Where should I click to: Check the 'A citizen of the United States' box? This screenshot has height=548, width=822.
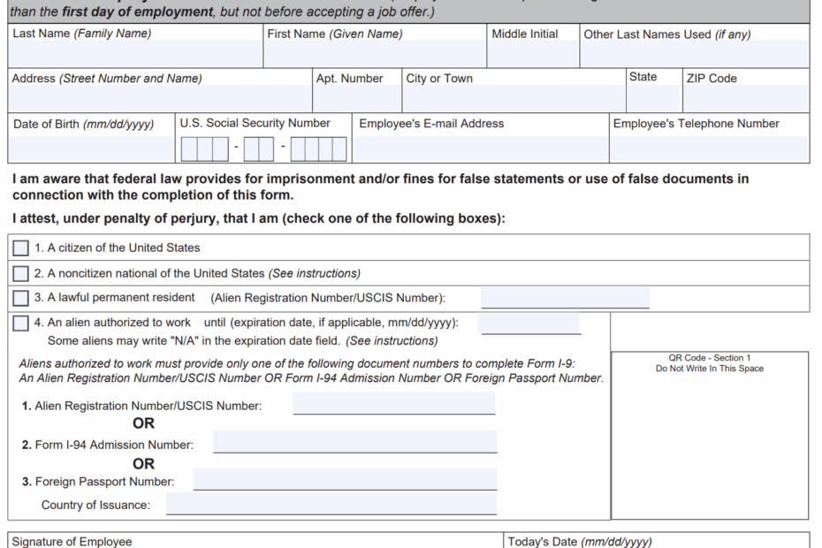pos(20,247)
